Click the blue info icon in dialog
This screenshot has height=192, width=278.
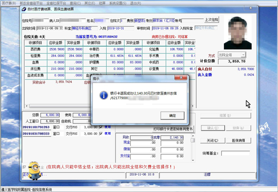click(x=104, y=95)
